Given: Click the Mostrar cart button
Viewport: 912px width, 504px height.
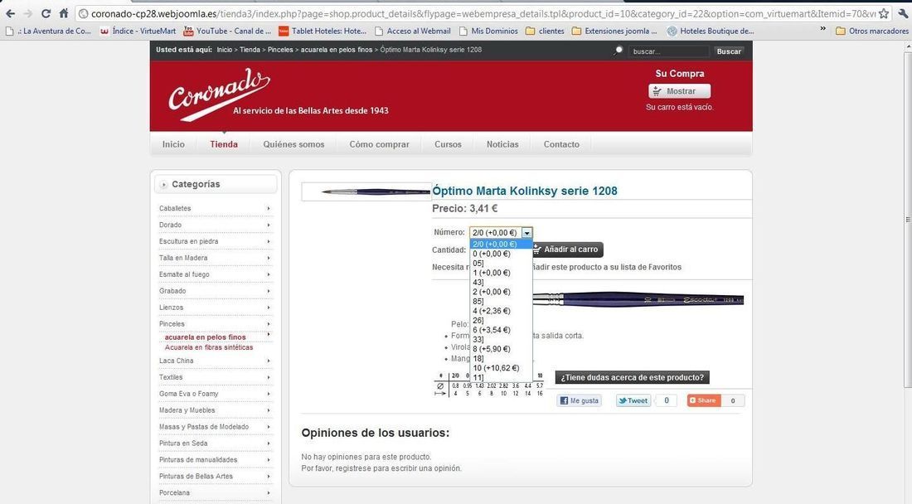Looking at the screenshot, I should tap(679, 91).
